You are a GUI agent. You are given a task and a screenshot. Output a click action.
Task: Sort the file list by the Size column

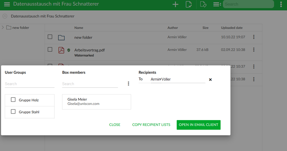pos(205,28)
